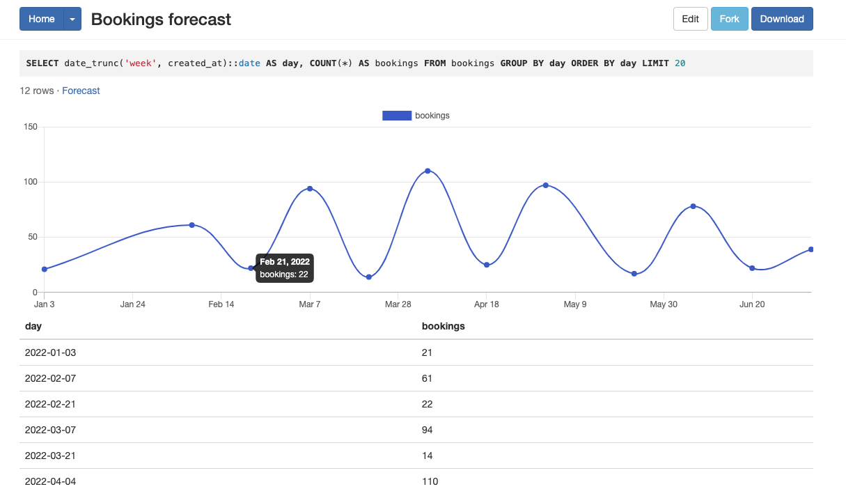Click the Feb 21 tooltip
Viewport: 846px width, 489px height.
pyautogui.click(x=284, y=267)
